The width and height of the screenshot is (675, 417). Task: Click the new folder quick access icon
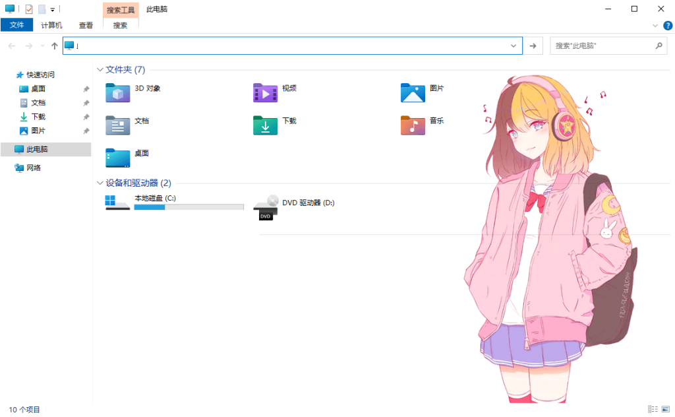42,9
